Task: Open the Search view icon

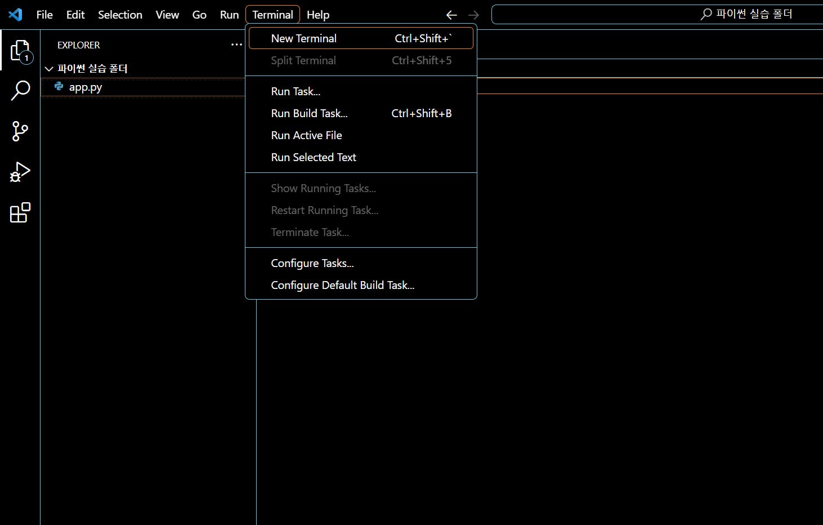Action: pyautogui.click(x=20, y=90)
